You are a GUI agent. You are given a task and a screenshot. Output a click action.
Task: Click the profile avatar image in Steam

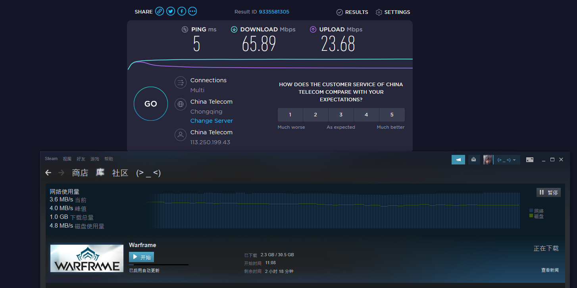[488, 160]
